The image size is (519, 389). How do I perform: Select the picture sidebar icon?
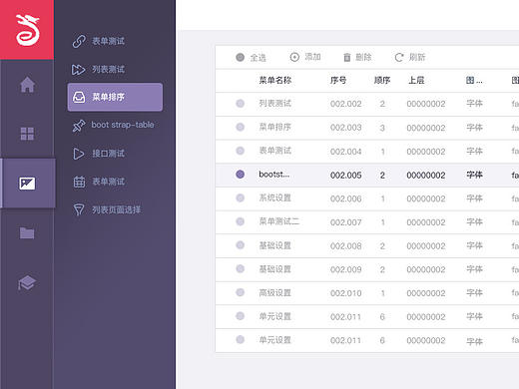27,184
